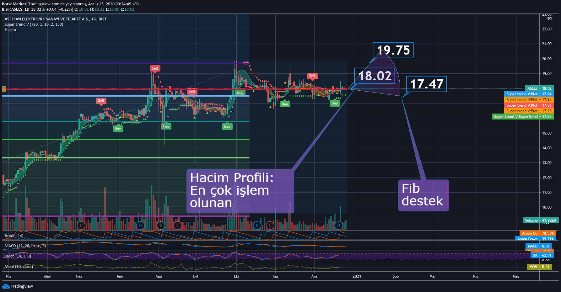Click the Stoch (14, 3, 3) pane label

[x=18, y=256]
